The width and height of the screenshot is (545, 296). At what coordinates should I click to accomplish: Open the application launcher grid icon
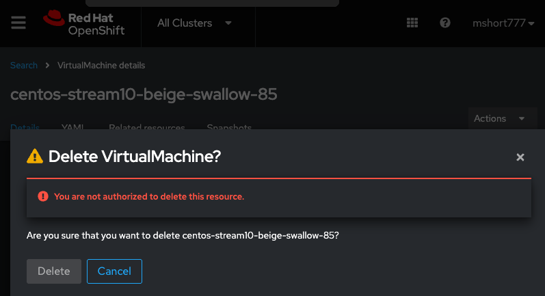click(x=412, y=23)
